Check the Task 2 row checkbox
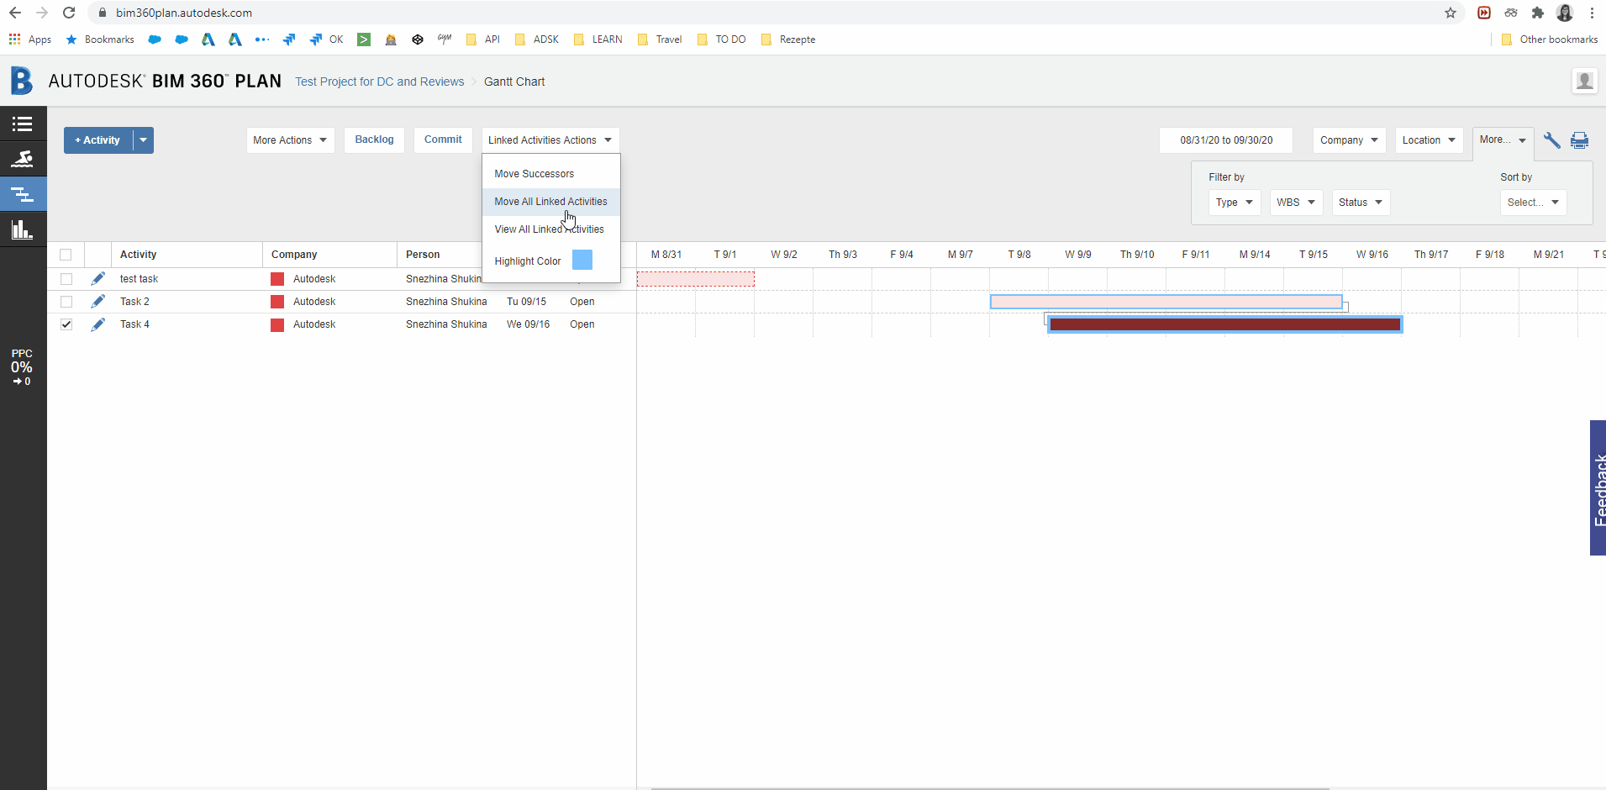Image resolution: width=1606 pixels, height=790 pixels. click(x=66, y=302)
